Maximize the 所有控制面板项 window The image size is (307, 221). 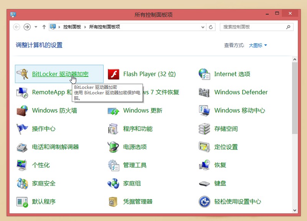click(x=277, y=13)
